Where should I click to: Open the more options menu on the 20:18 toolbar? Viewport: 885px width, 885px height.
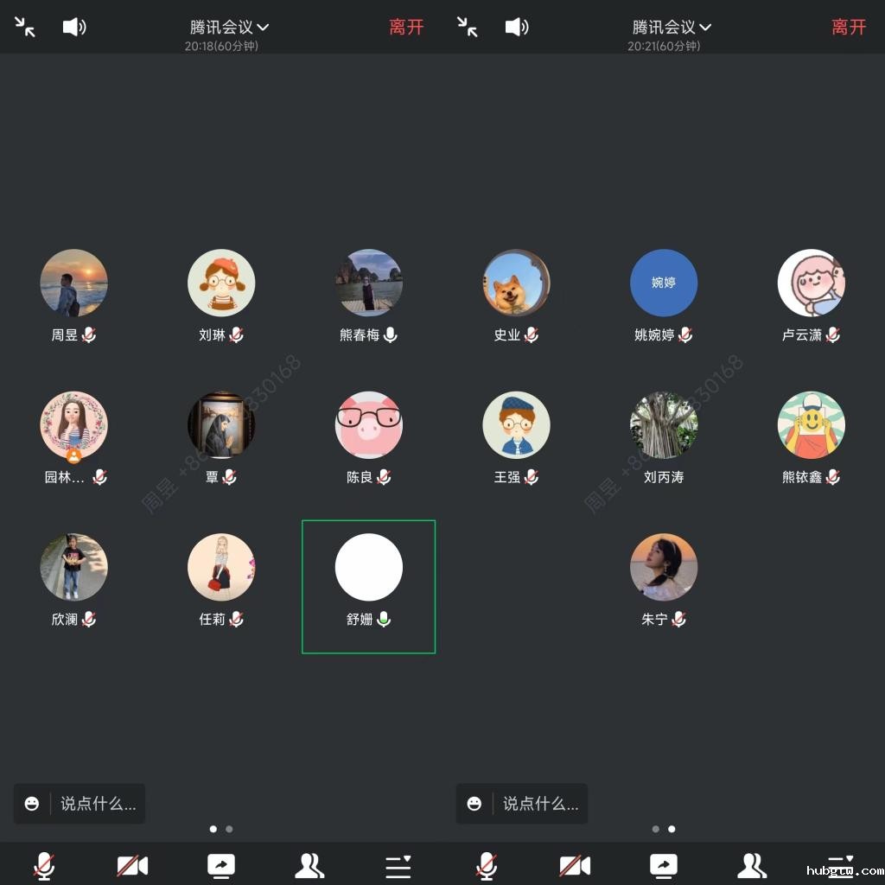click(x=398, y=865)
